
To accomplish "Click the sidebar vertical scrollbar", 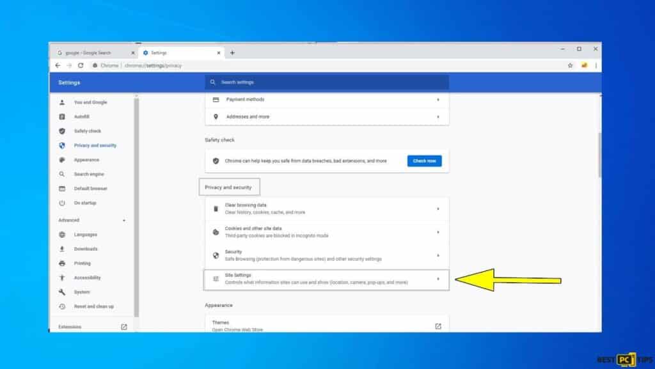I will click(136, 207).
